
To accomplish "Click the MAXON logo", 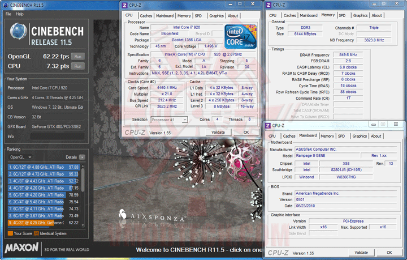I will [x=21, y=248].
